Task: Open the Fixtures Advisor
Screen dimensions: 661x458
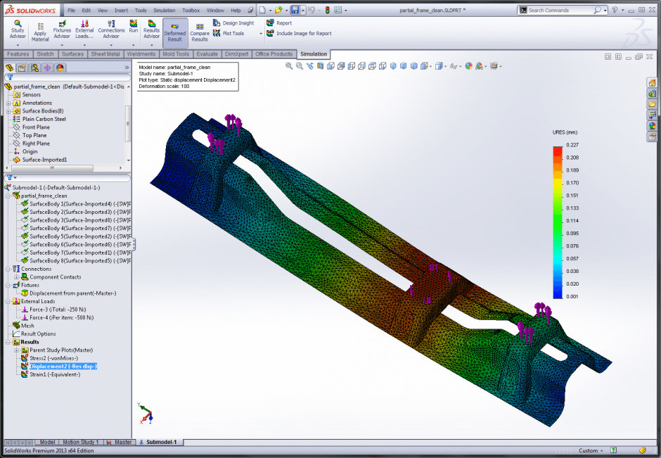Action: tap(62, 28)
